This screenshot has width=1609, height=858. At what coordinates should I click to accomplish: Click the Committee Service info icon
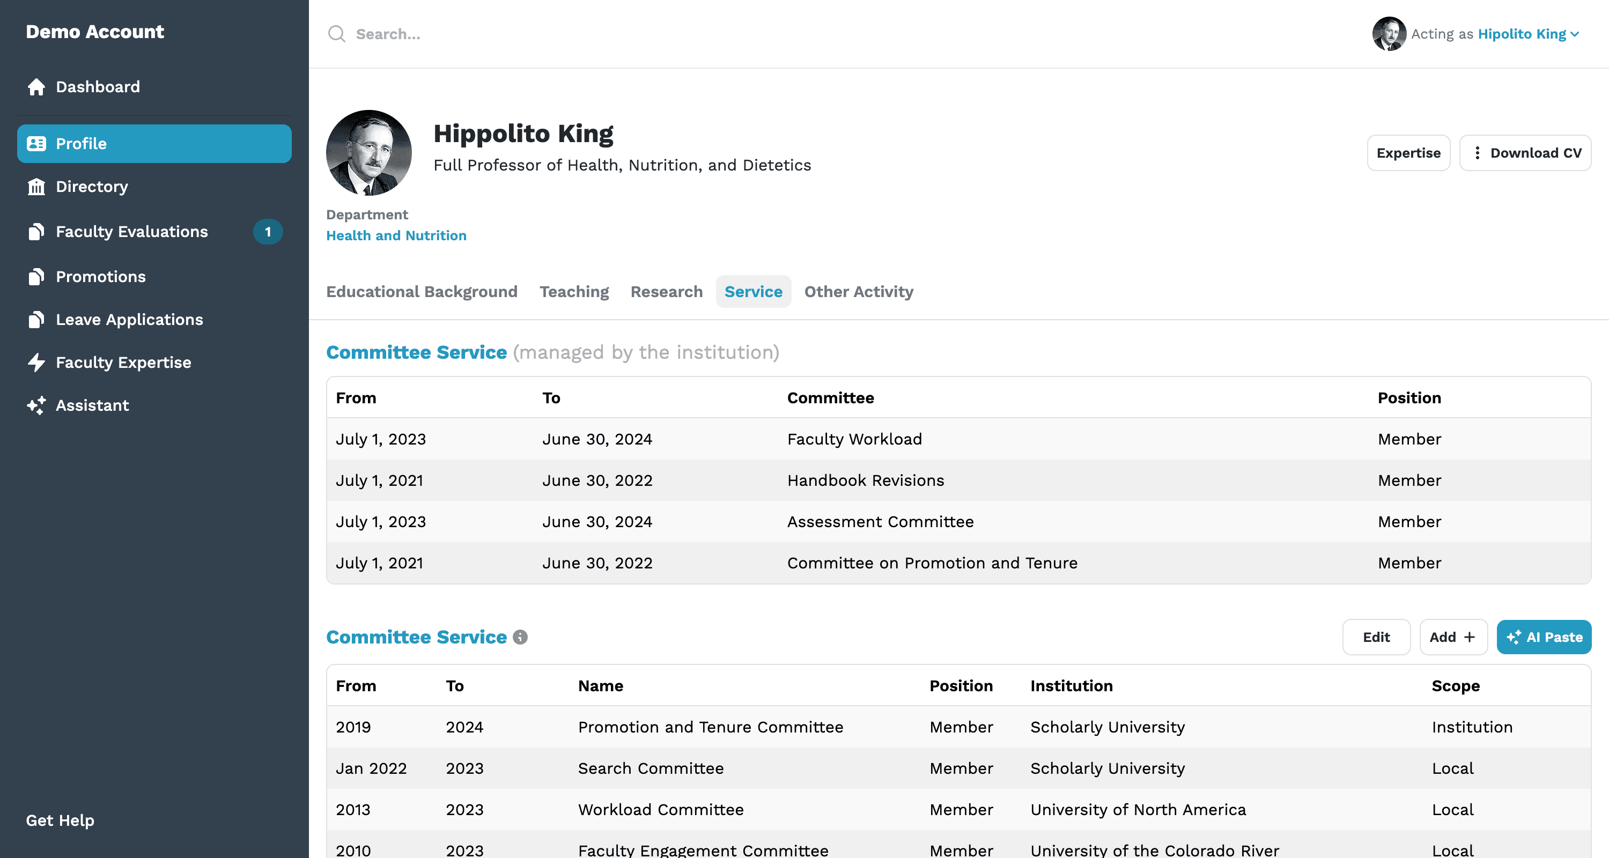(520, 637)
